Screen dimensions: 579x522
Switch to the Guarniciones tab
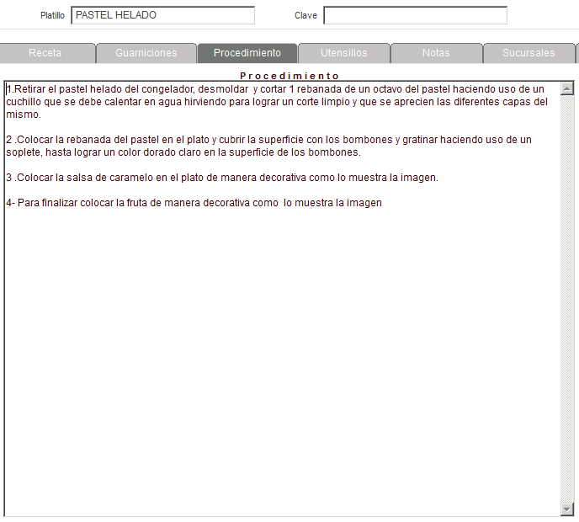pyautogui.click(x=146, y=53)
